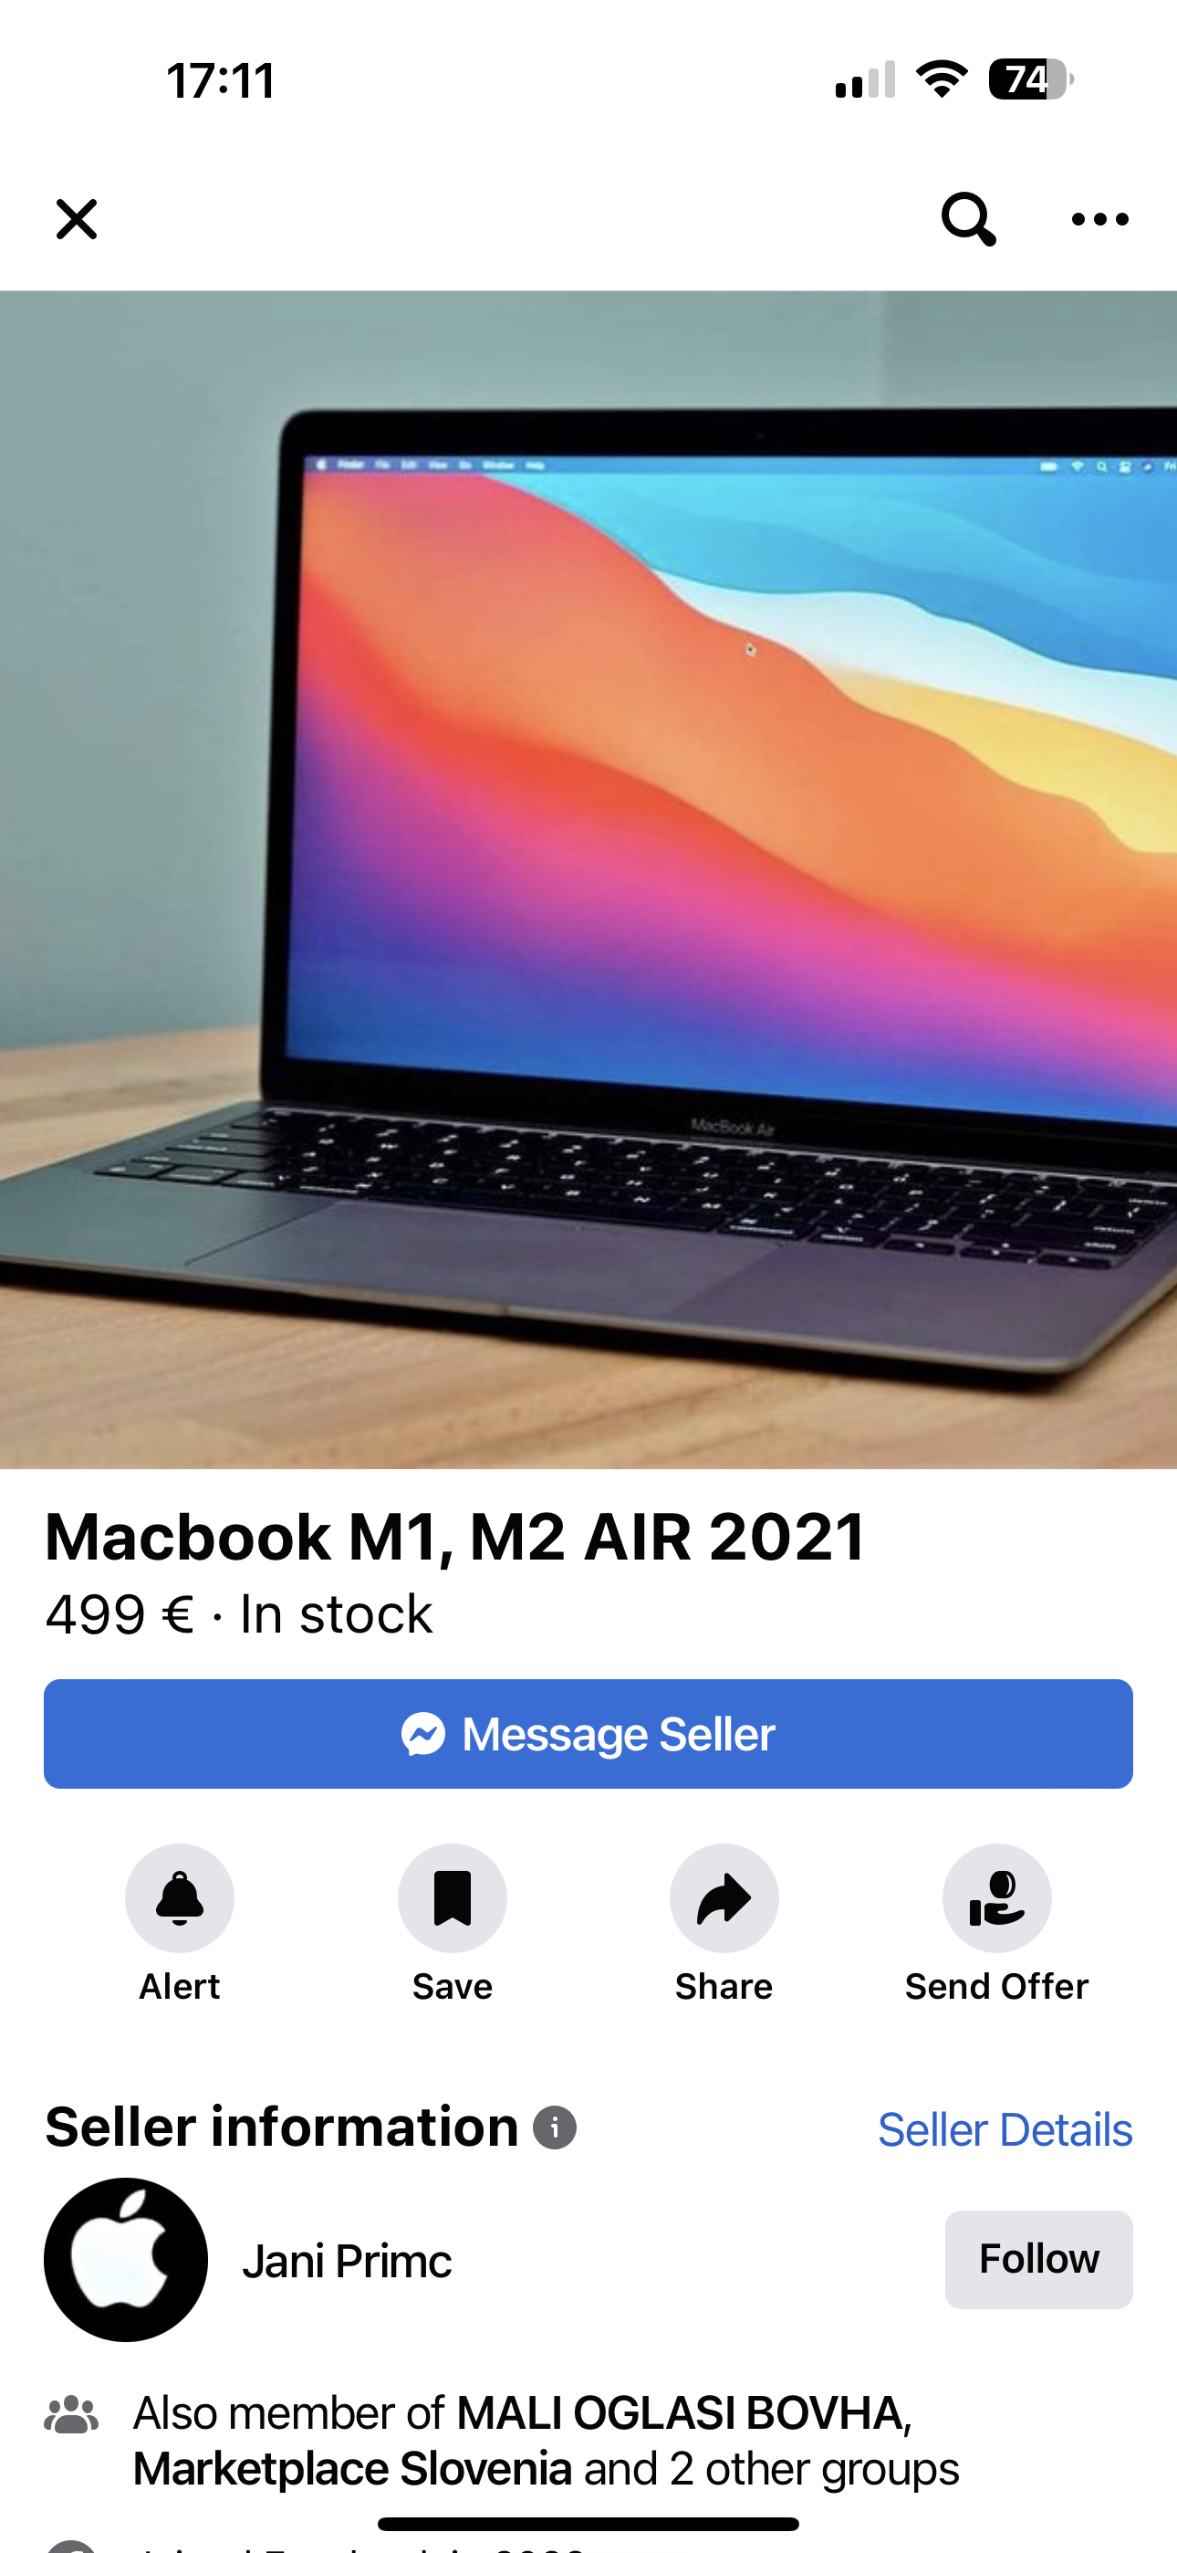Open the Marketplace Slovenia group link

[x=353, y=2469]
